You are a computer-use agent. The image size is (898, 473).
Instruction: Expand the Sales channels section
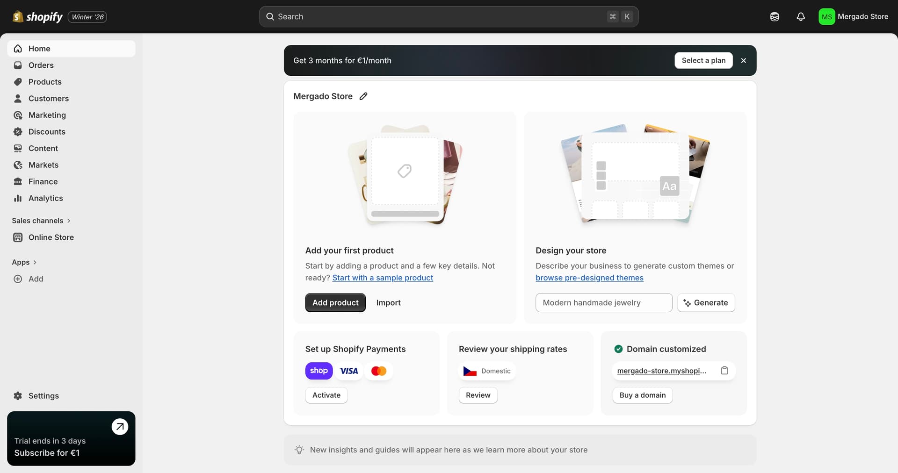(x=41, y=221)
